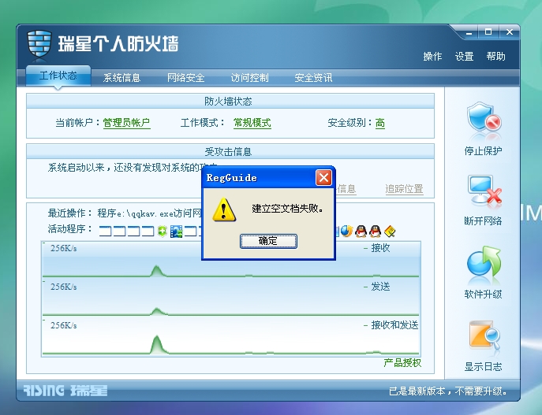The width and height of the screenshot is (542, 415).
Task: Click the 常规模式 work mode link
Action: coord(252,123)
